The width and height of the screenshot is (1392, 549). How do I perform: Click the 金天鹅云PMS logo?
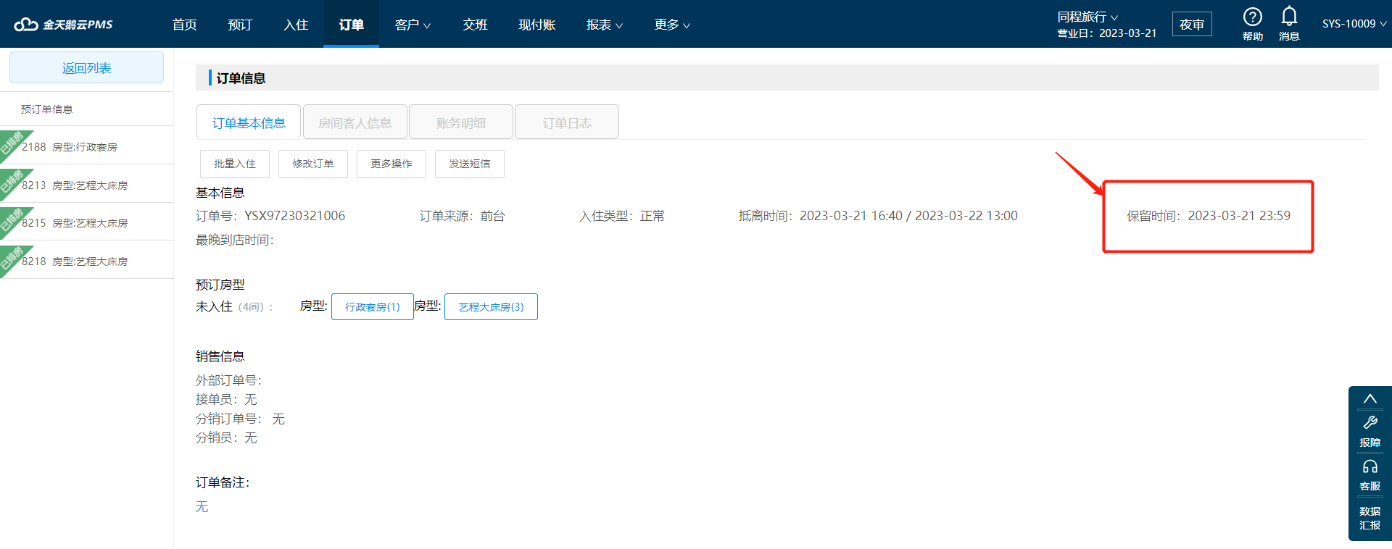(64, 24)
